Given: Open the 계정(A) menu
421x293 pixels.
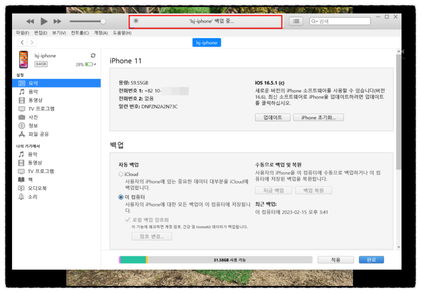Looking at the screenshot, I should [x=101, y=33].
